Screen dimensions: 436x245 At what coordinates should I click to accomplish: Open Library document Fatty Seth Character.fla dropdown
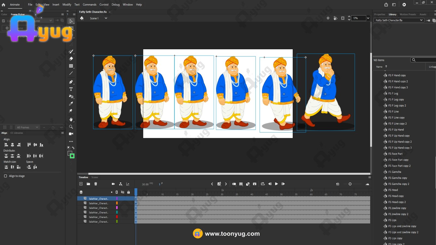coord(399,20)
